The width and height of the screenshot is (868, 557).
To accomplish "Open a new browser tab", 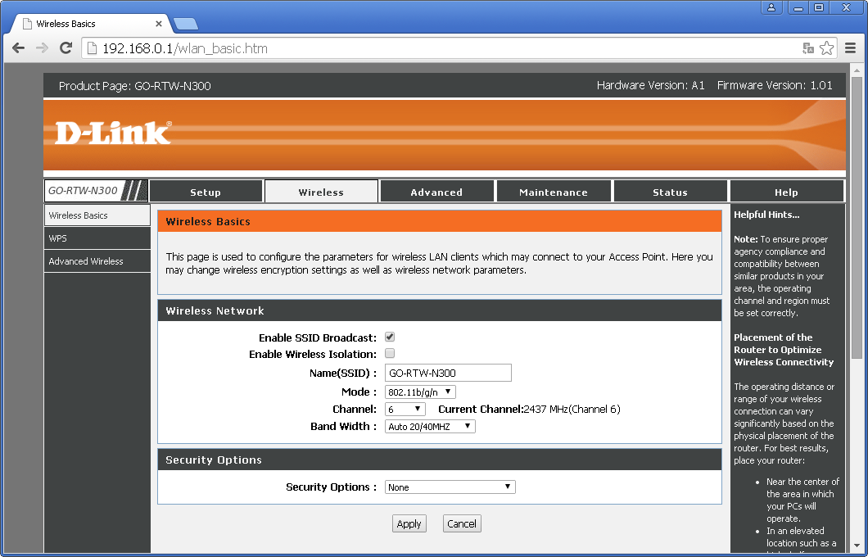I will 186,24.
